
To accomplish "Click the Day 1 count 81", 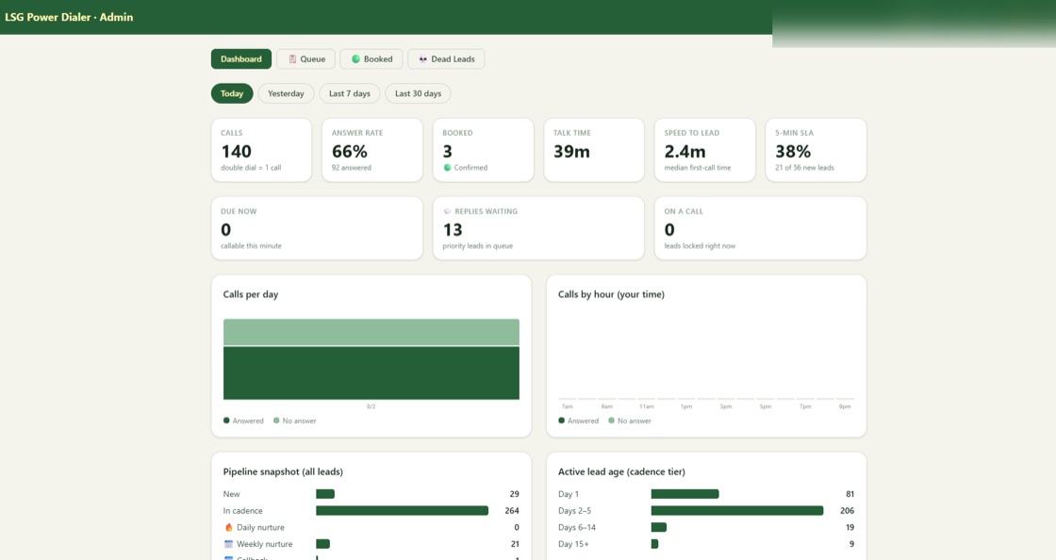I will click(850, 494).
